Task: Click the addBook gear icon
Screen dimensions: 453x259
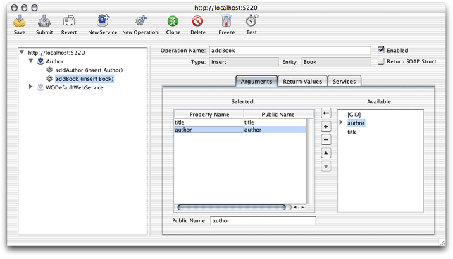Action: [x=50, y=79]
